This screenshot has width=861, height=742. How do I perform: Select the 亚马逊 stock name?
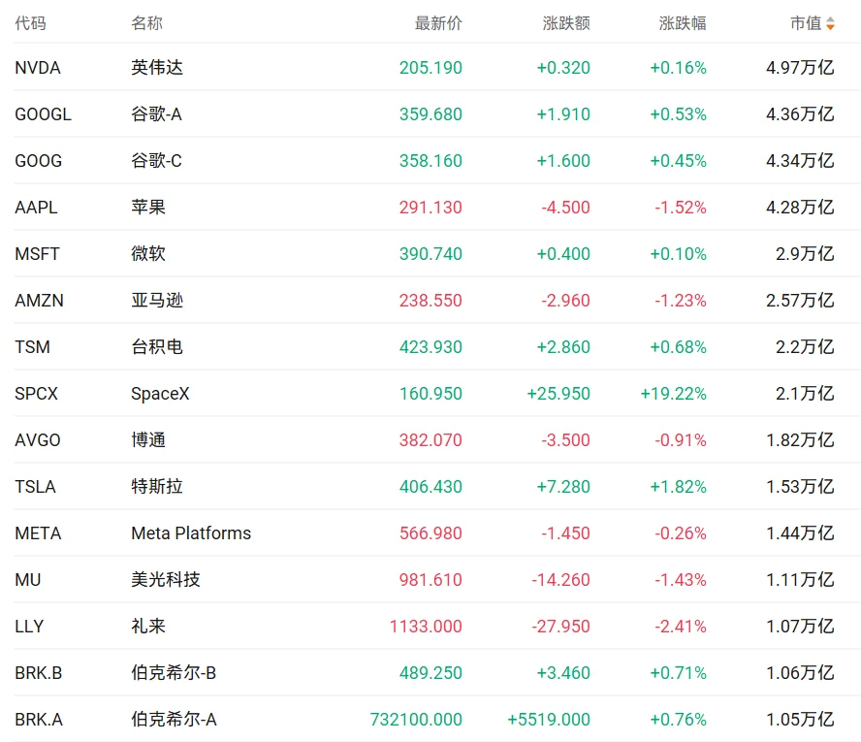157,301
